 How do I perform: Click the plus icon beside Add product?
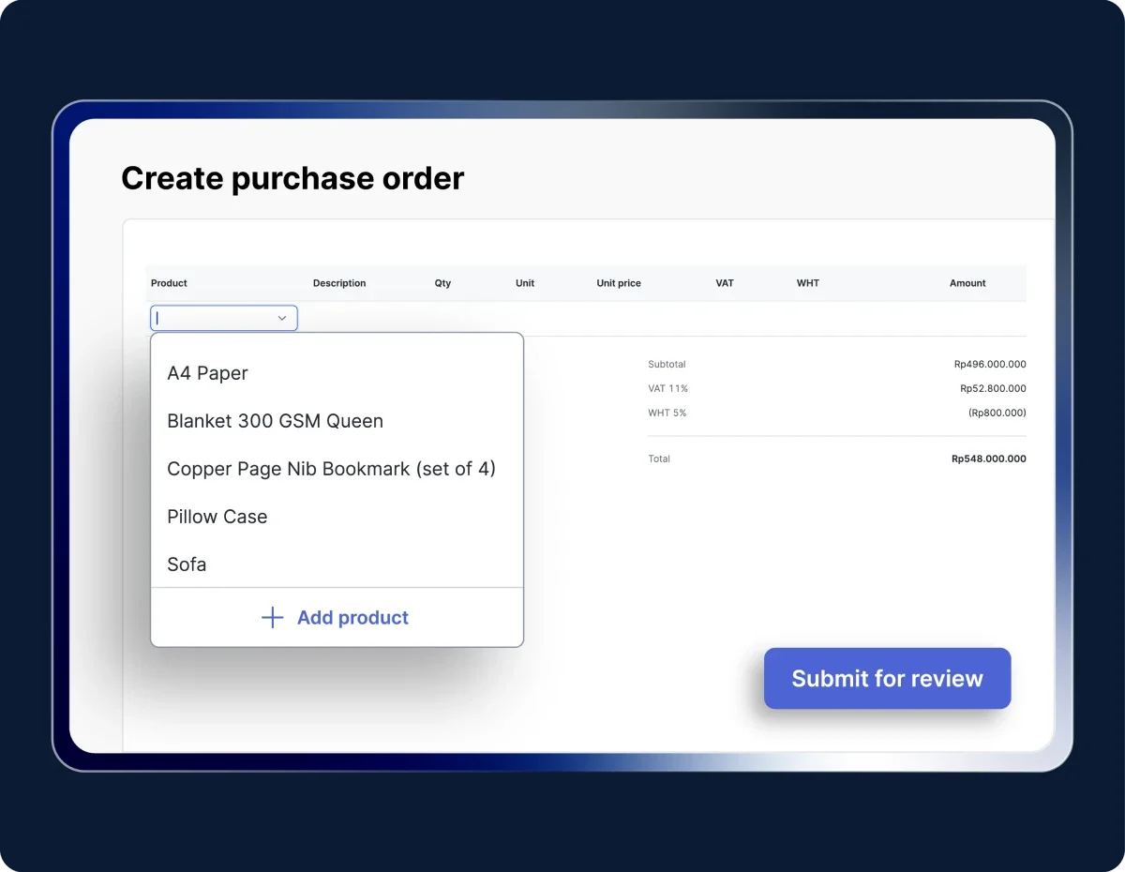coord(272,617)
